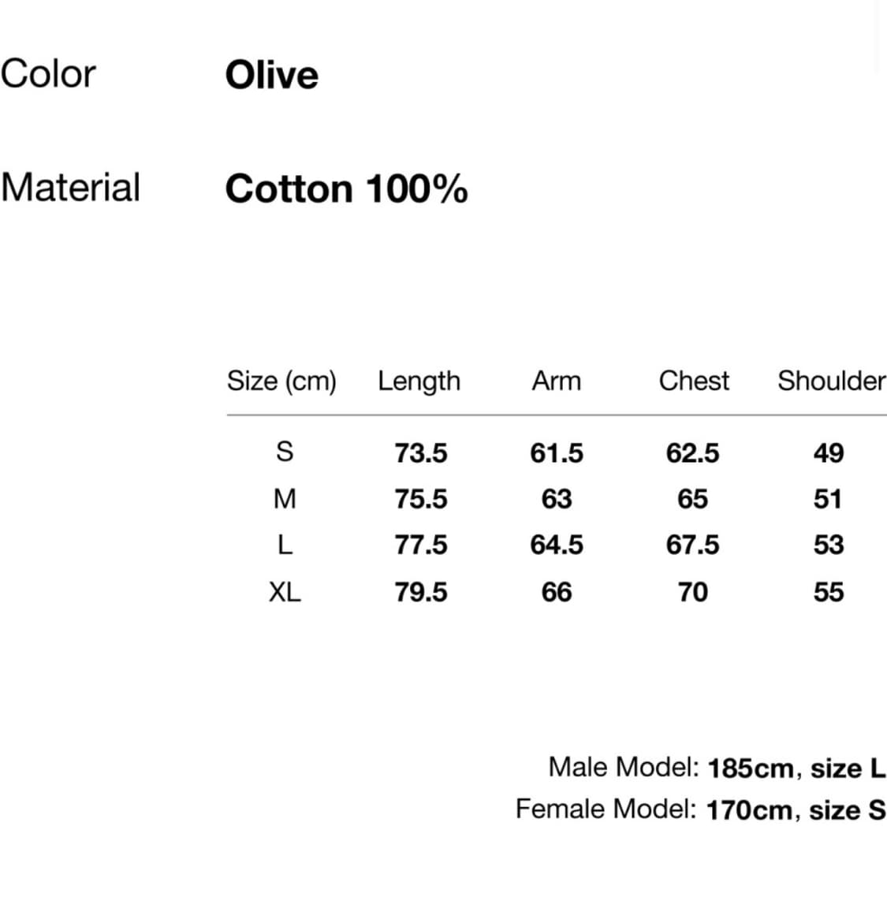Click the Size (cm) column header
This screenshot has width=887, height=912.
[281, 381]
